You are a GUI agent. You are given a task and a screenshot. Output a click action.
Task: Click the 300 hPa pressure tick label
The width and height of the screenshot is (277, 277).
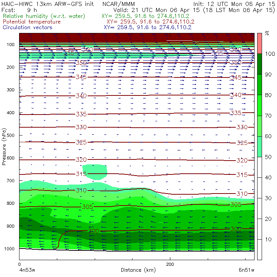10,90
